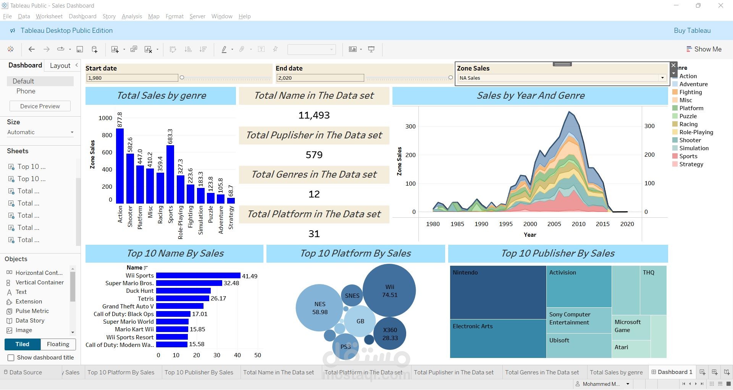Click the Duplicate sheet icon
Screen dimensions: 733x390
(x=134, y=49)
